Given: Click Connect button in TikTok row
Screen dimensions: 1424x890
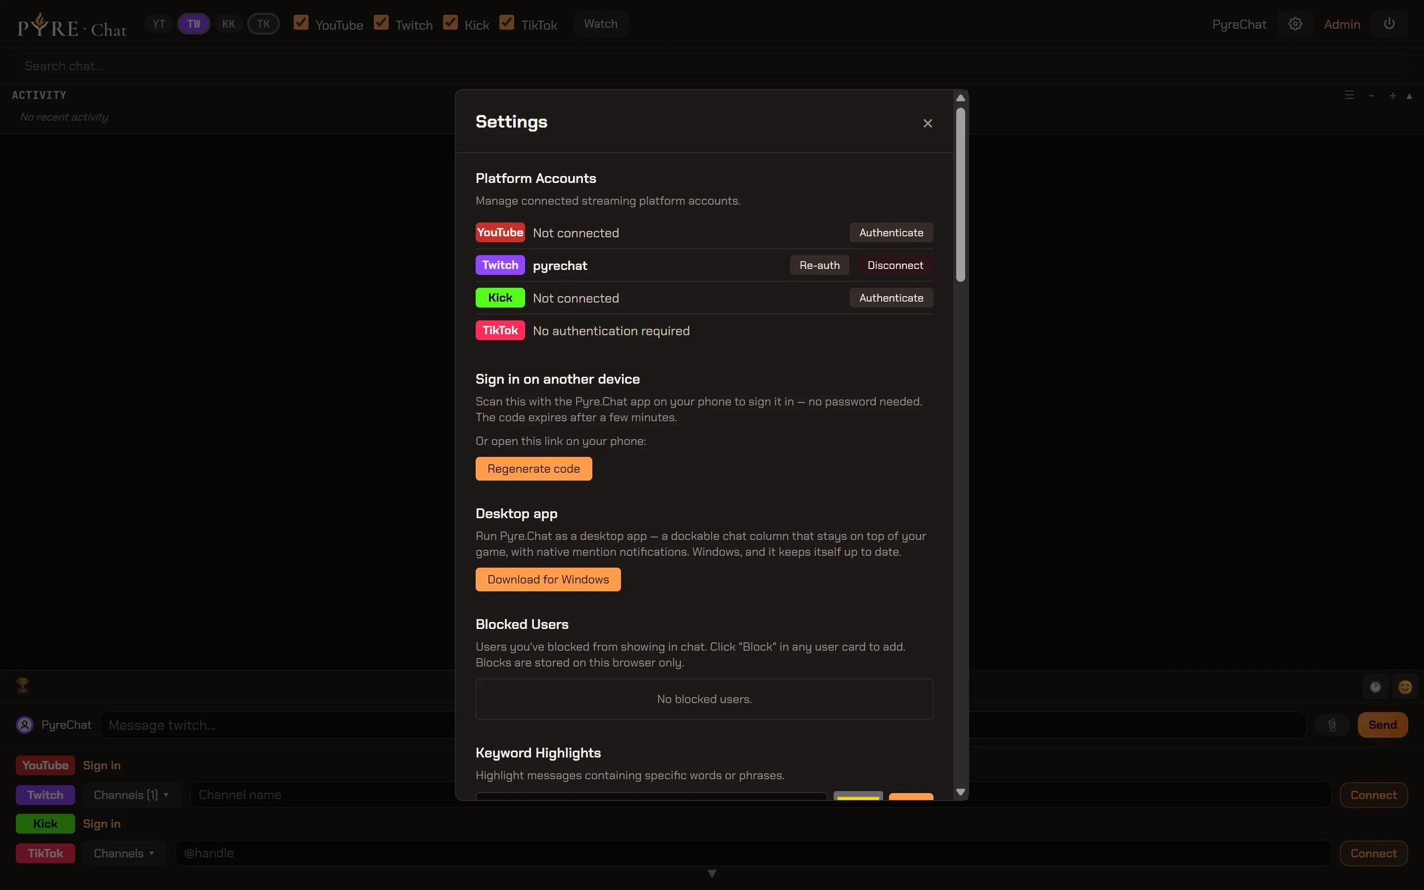Looking at the screenshot, I should click(1374, 853).
